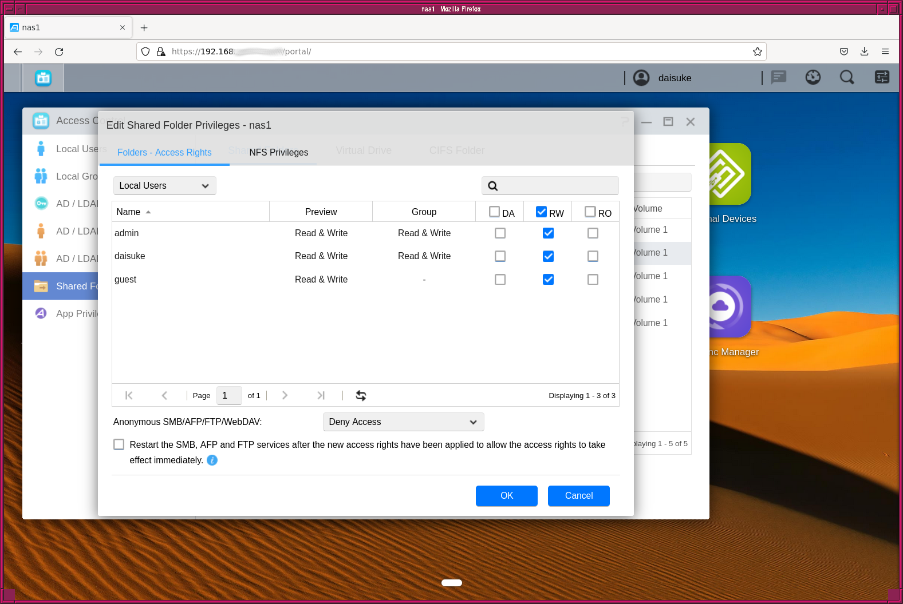The width and height of the screenshot is (903, 604).
Task: Switch to the NFS Privileges tab
Action: pyautogui.click(x=278, y=152)
